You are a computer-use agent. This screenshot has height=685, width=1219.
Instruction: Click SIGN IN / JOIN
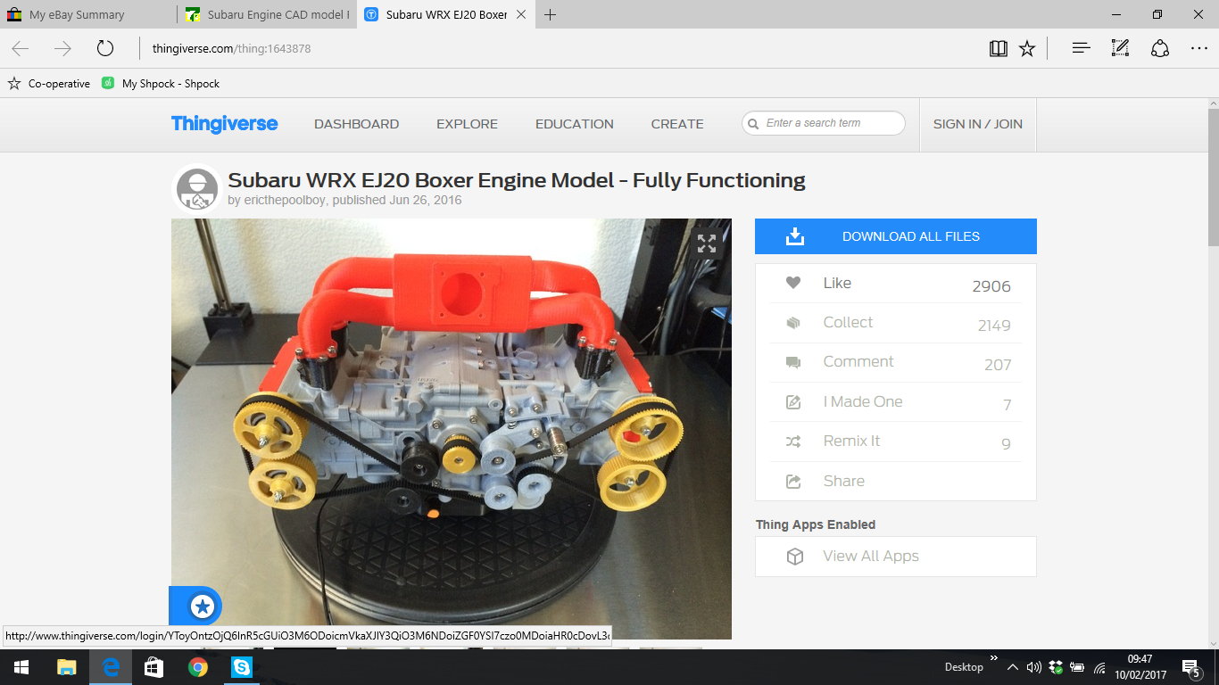pyautogui.click(x=978, y=124)
